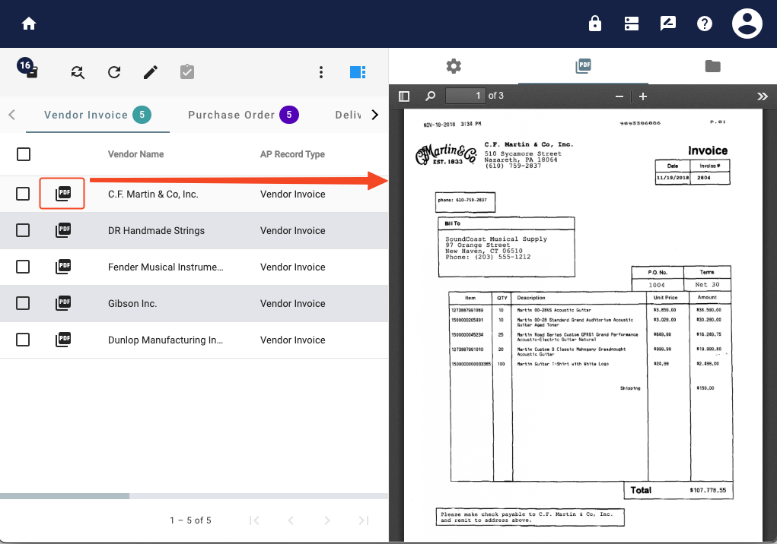Zoom in the PDF document
This screenshot has width=777, height=544.
(x=643, y=96)
